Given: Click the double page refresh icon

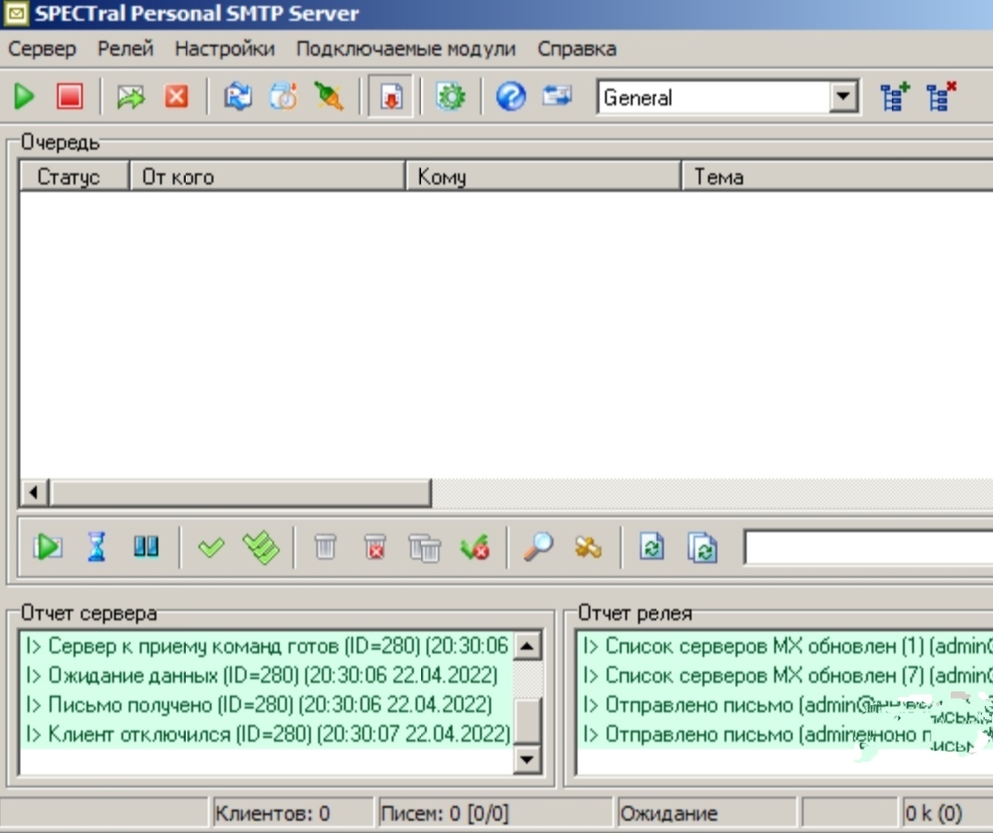Looking at the screenshot, I should point(702,548).
